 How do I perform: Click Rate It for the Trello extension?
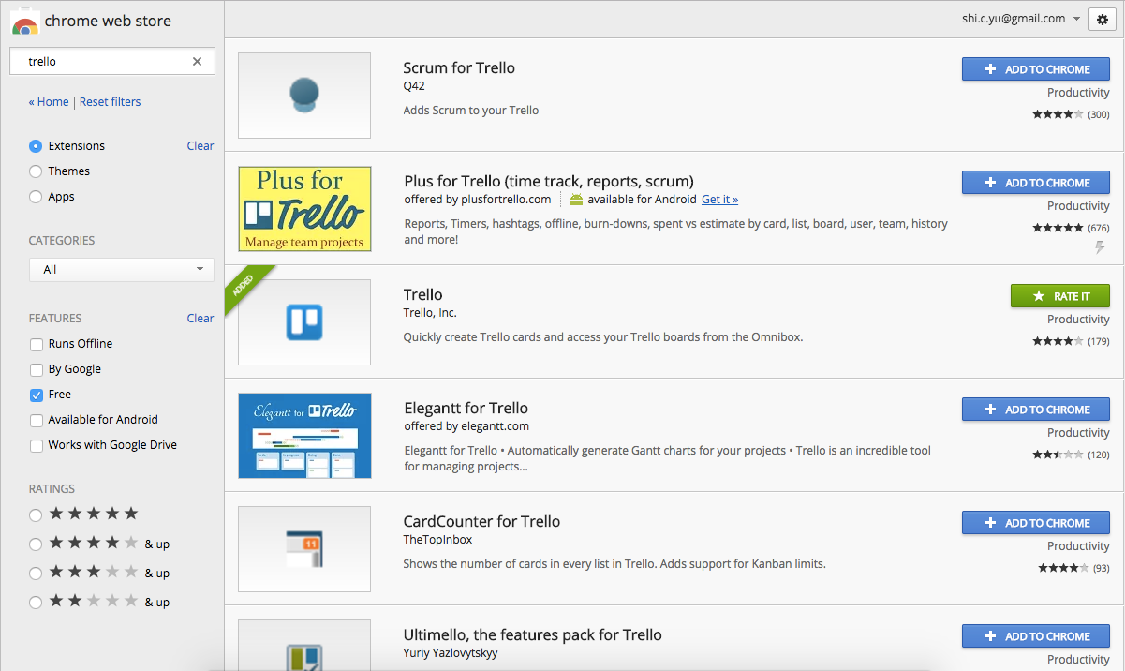(1060, 296)
